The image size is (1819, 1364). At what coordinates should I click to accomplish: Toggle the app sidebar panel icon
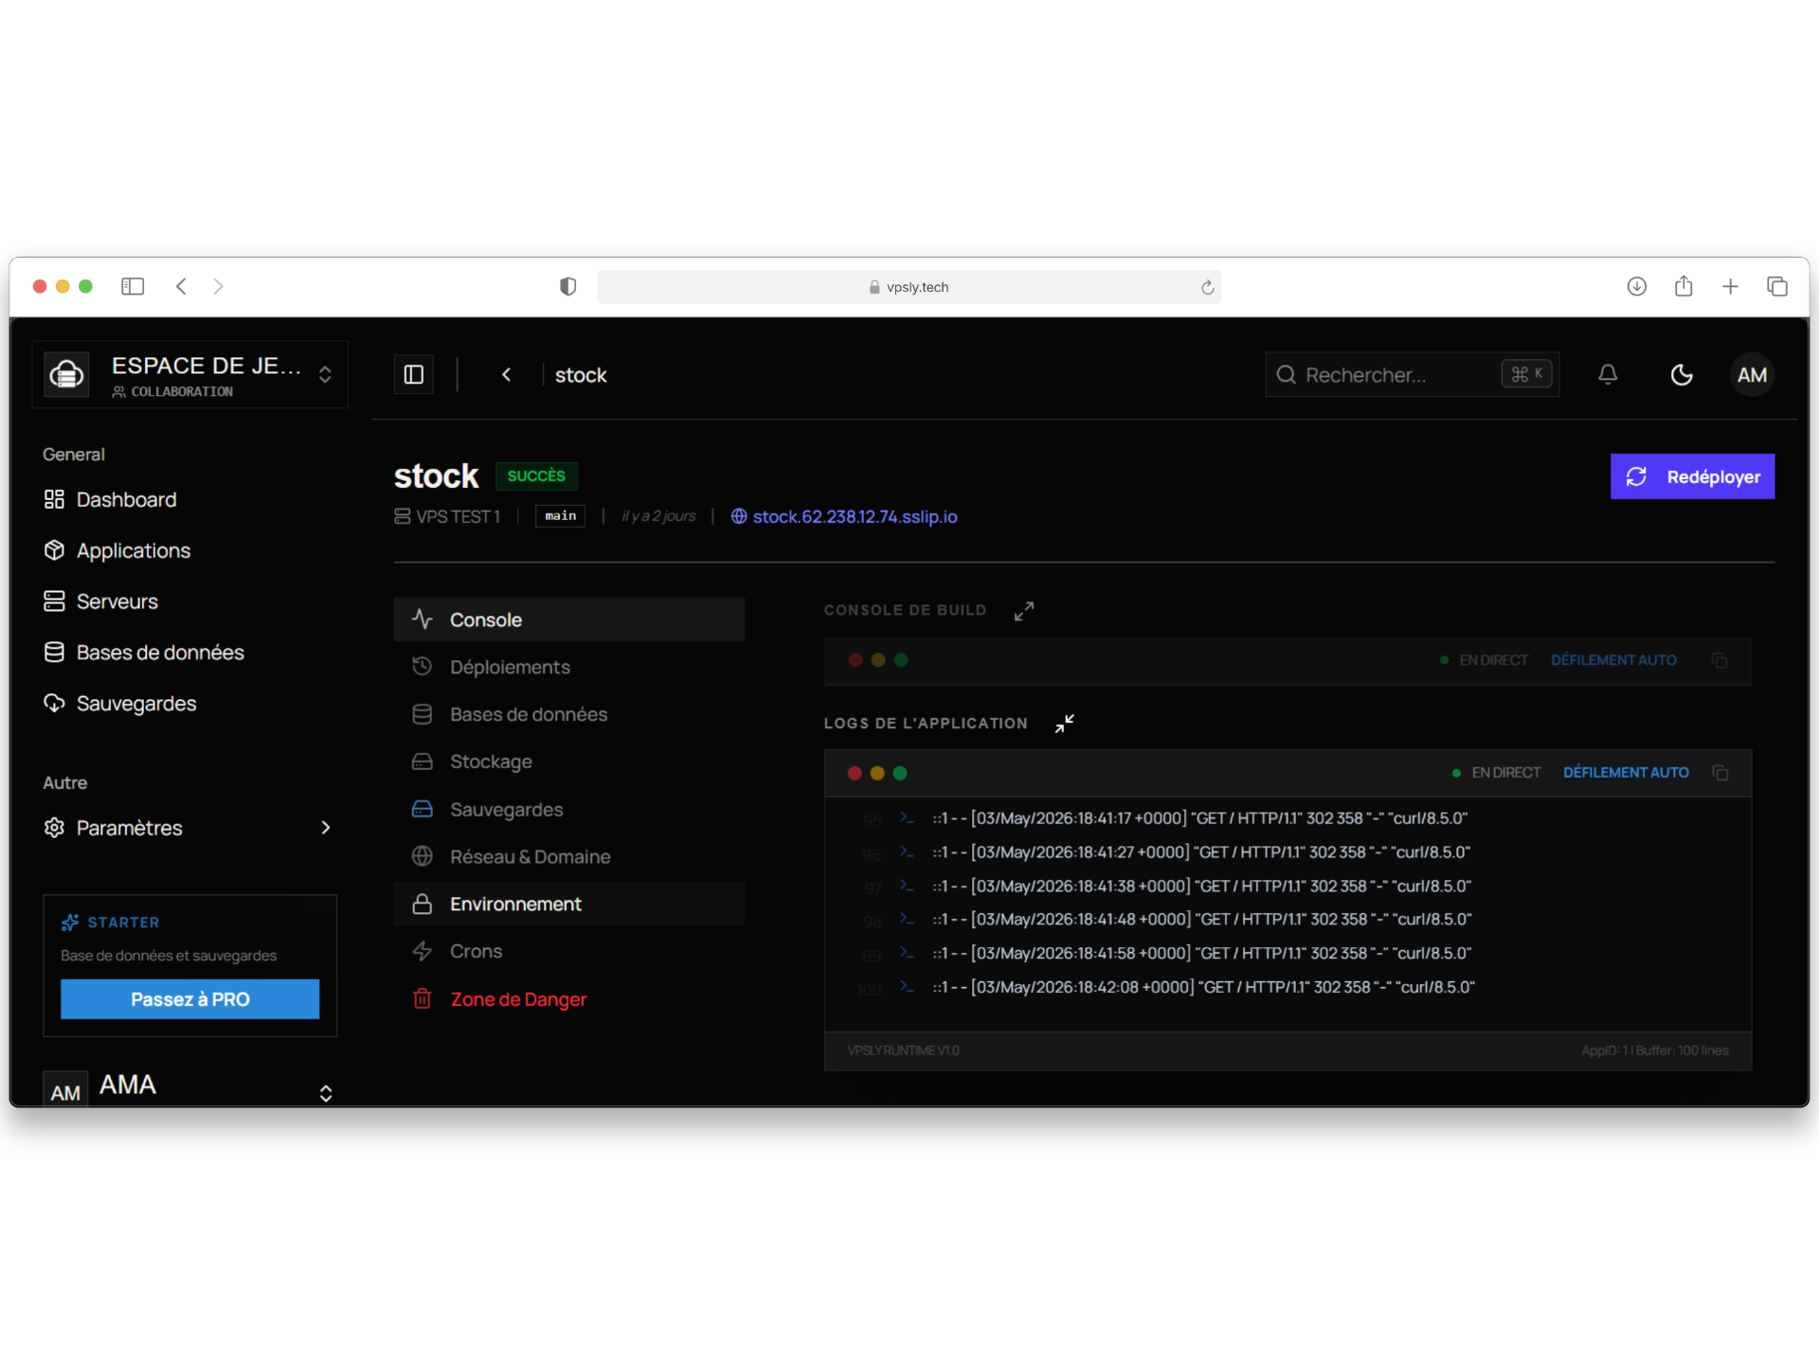[414, 374]
